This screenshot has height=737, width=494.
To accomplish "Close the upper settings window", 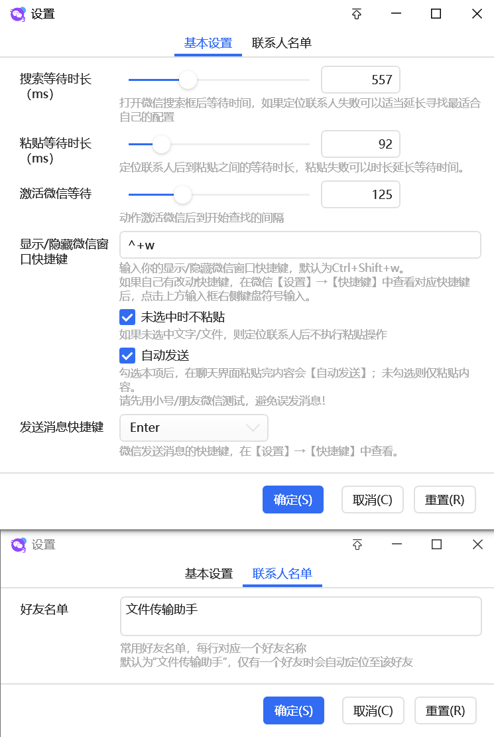I will [477, 14].
